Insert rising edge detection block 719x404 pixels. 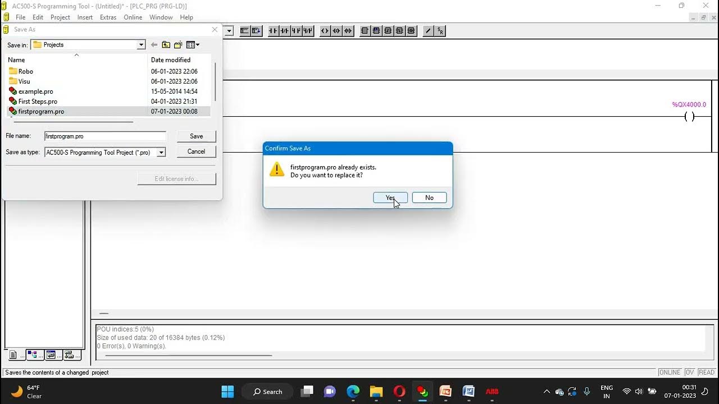(388, 31)
